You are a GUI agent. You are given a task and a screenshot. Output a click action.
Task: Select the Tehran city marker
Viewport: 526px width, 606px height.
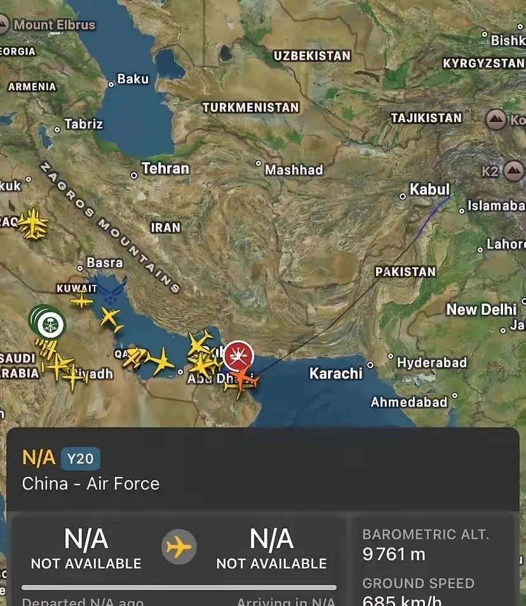coord(134,176)
